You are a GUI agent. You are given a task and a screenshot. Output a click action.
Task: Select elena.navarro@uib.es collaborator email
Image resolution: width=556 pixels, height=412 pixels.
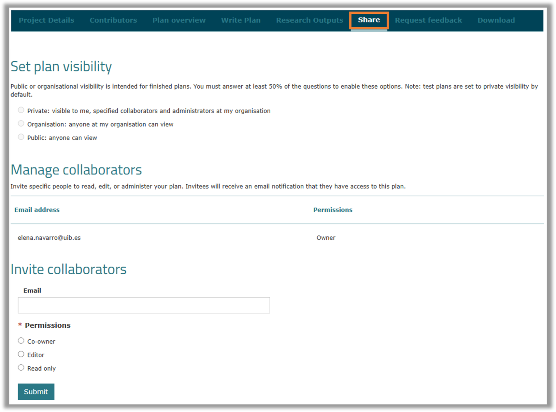coord(49,238)
